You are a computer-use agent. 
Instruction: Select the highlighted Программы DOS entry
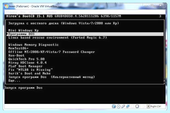click(x=85, y=34)
